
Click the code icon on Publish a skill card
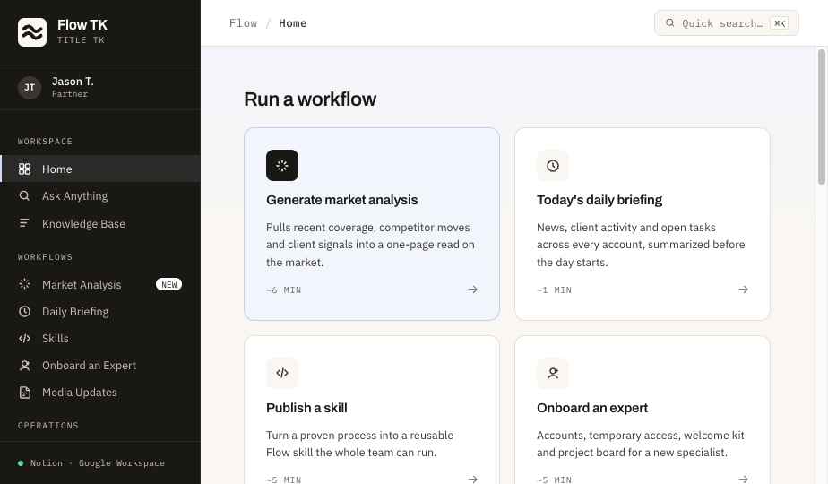(282, 373)
